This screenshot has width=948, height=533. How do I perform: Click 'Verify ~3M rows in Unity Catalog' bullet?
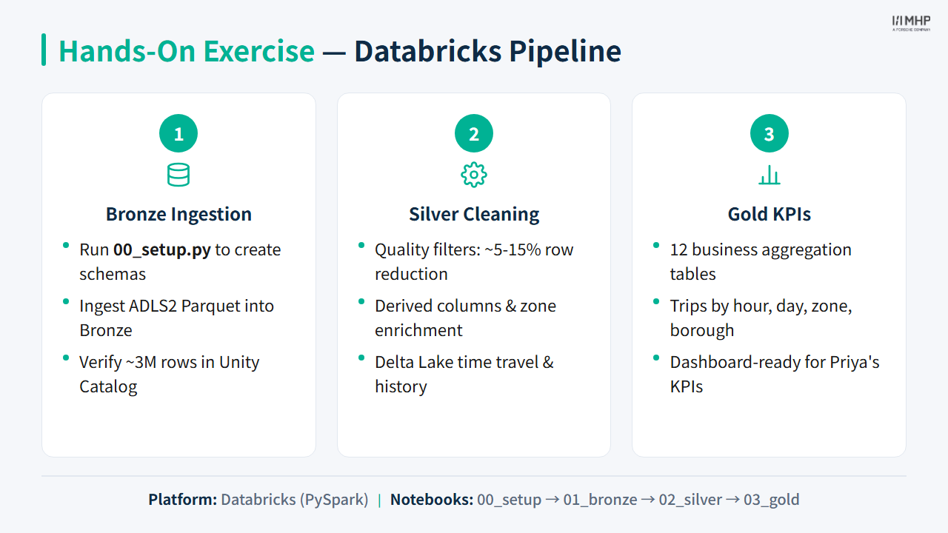coord(170,374)
